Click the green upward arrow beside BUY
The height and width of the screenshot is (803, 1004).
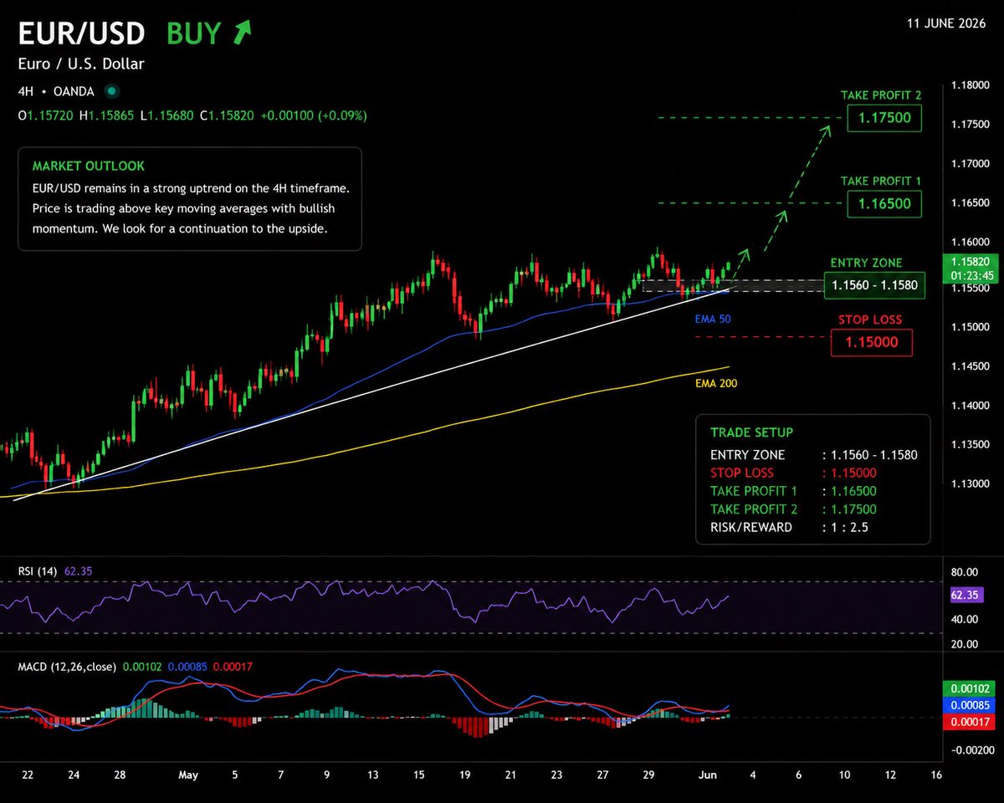coord(242,33)
